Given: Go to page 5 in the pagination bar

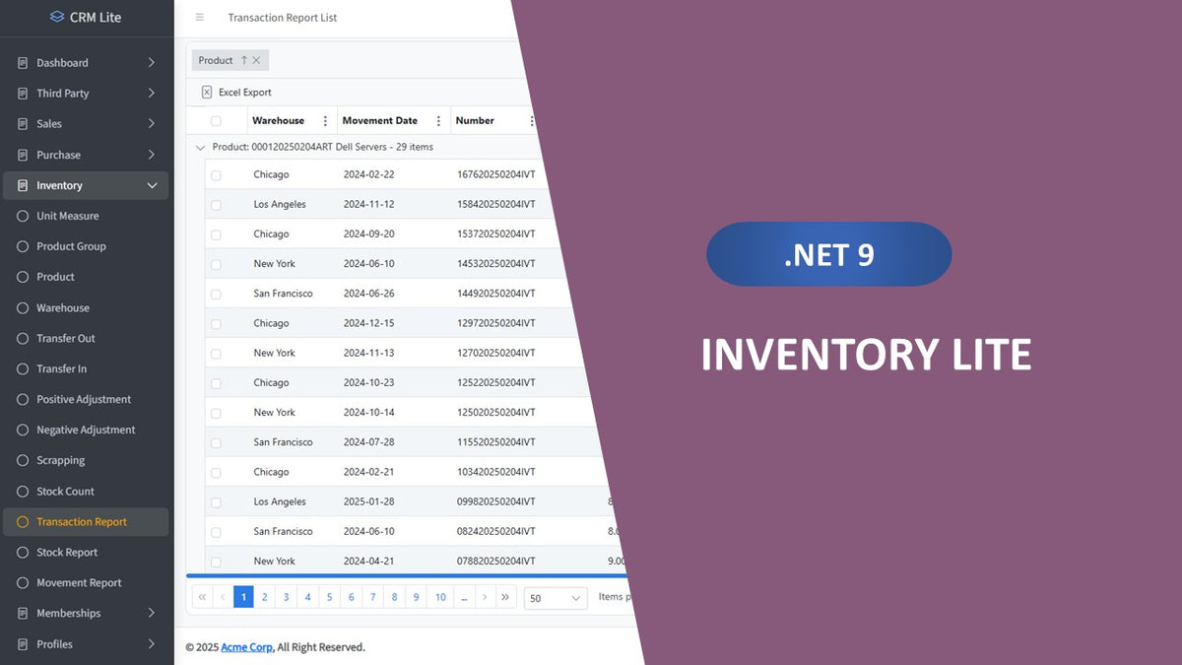Looking at the screenshot, I should tap(329, 596).
